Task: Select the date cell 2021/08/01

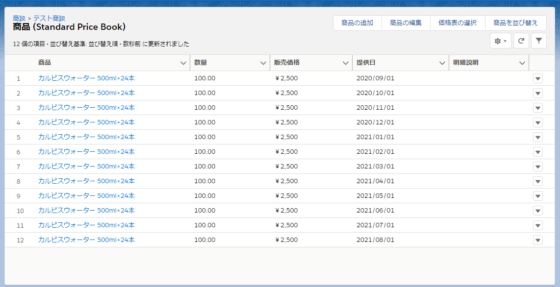Action: (375, 239)
